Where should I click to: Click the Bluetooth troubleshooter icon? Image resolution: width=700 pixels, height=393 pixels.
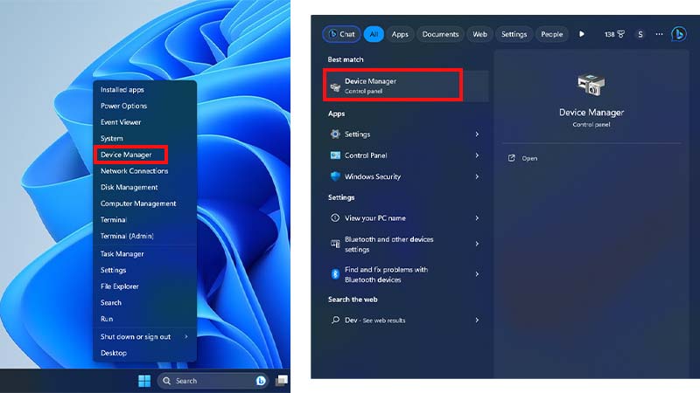pos(335,274)
